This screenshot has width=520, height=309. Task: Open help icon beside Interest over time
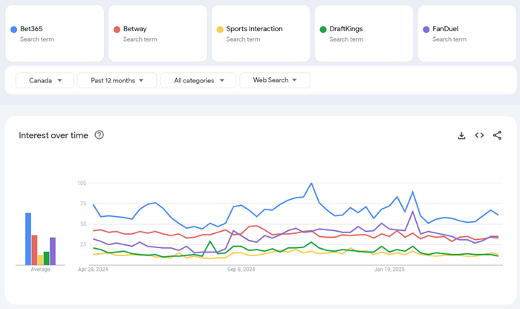coord(99,135)
